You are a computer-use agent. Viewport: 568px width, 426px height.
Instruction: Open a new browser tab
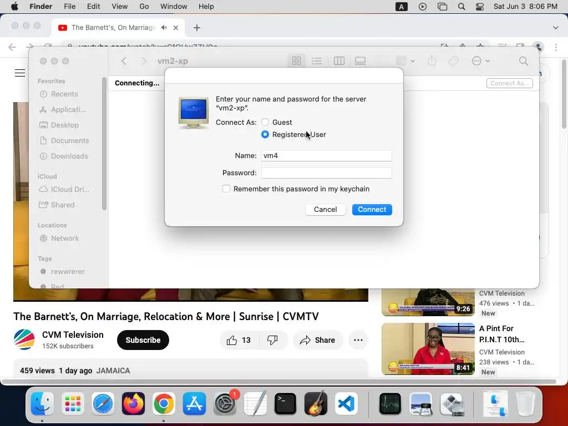(197, 28)
